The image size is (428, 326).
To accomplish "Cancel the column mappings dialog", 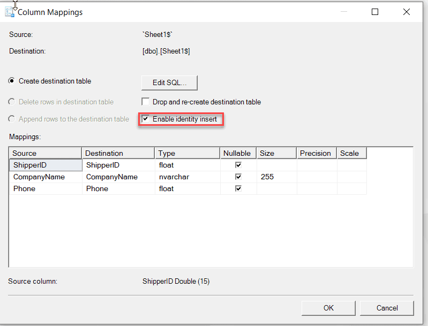I will (x=387, y=308).
